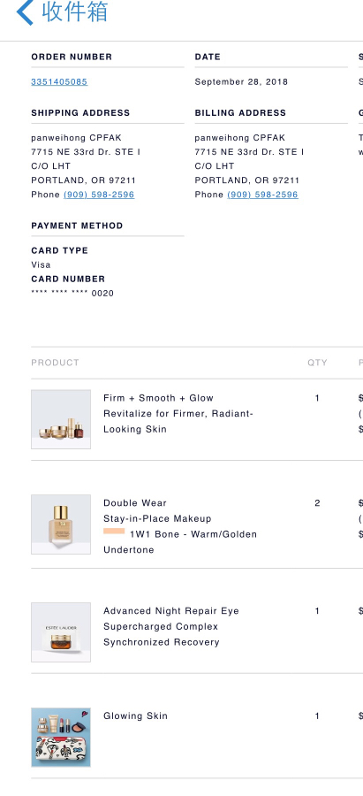The height and width of the screenshot is (796, 363).
Task: Open Double Wear foundation bottle thumbnail
Action: point(61,524)
